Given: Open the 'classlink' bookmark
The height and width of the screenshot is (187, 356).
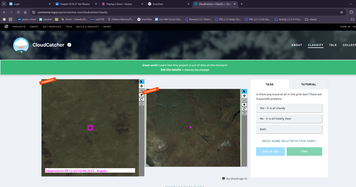Looking at the screenshot, I should pos(46,19).
